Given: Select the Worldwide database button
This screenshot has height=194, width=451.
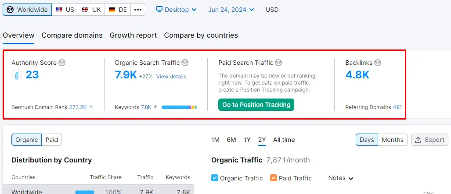Looking at the screenshot, I should [x=27, y=10].
